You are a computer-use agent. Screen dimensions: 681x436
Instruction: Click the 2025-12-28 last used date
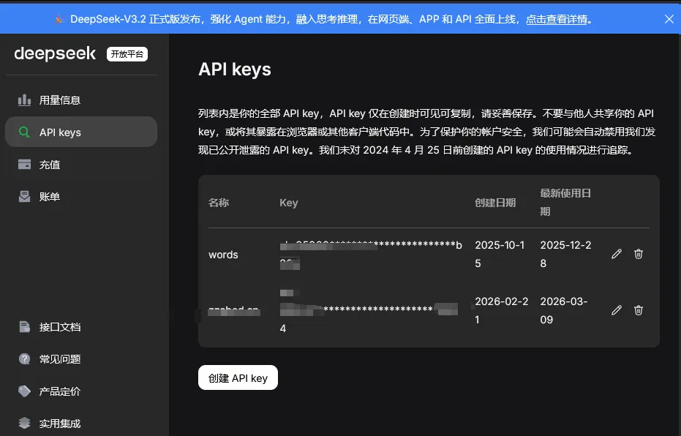pos(565,254)
